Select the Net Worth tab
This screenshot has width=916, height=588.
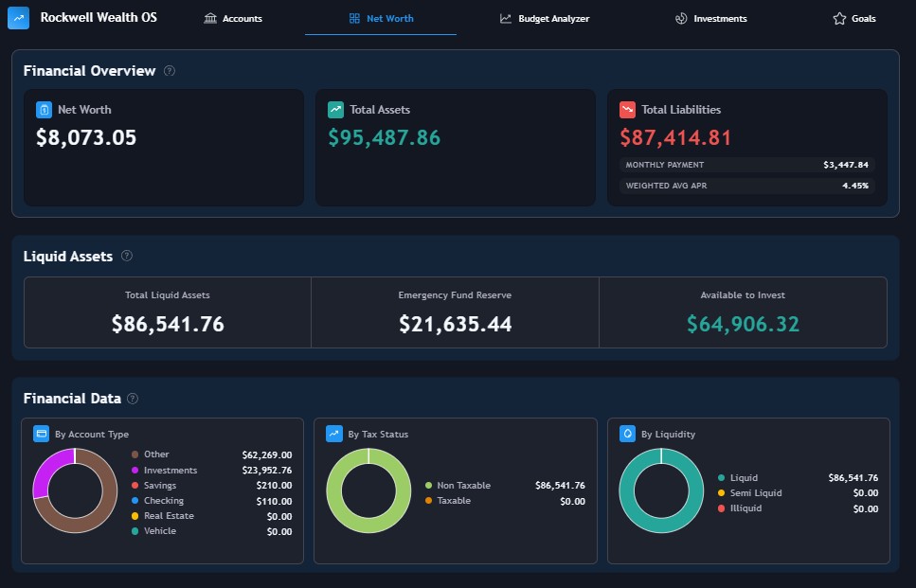[x=381, y=19]
